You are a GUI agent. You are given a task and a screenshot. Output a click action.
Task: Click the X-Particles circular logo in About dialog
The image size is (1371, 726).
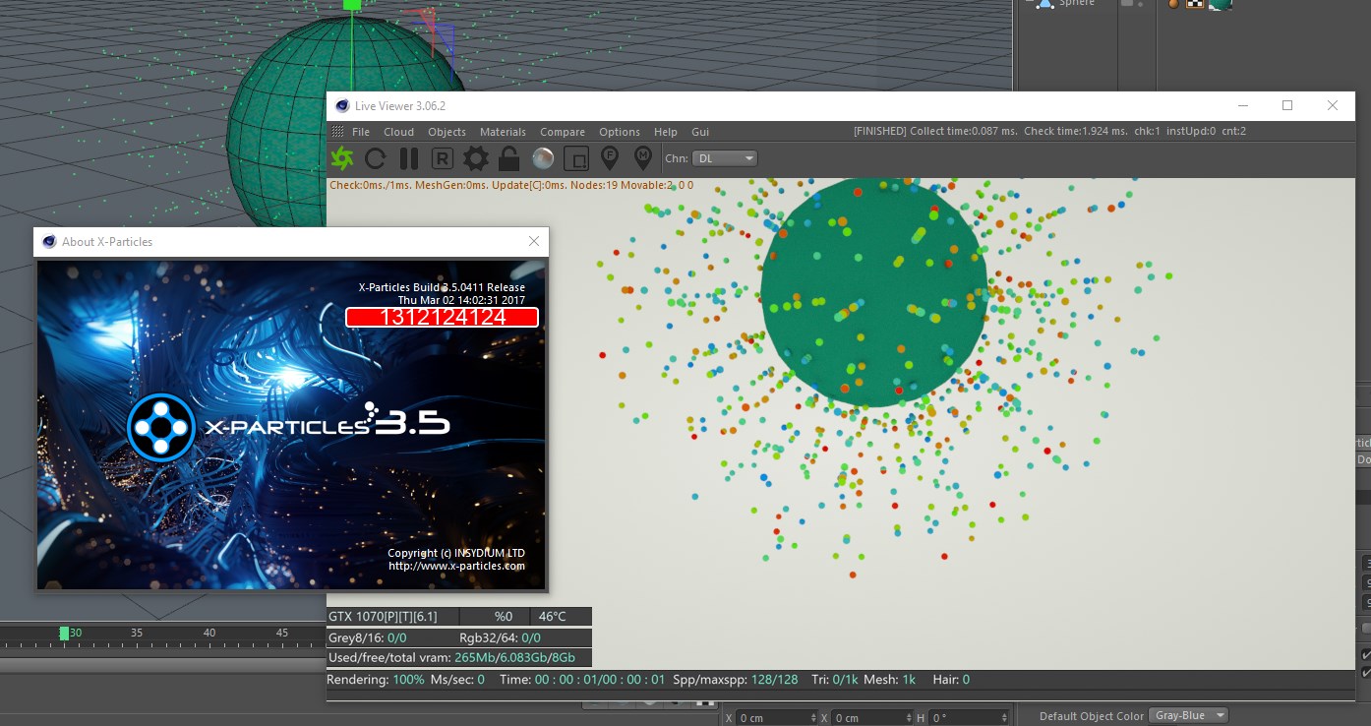pos(161,427)
